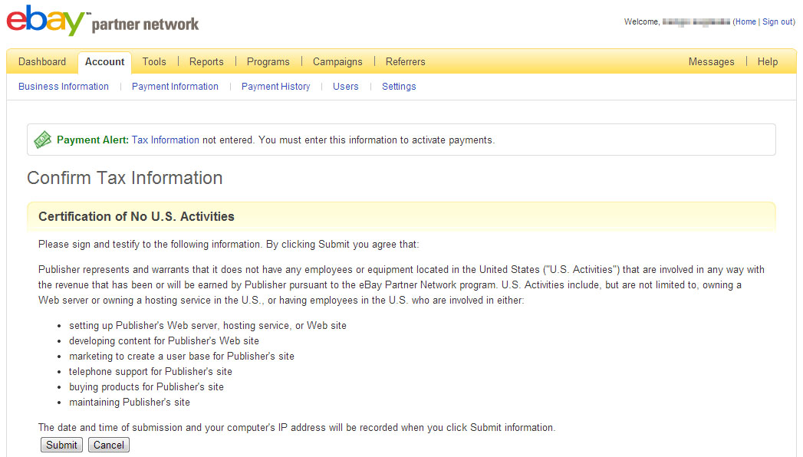The width and height of the screenshot is (803, 457).
Task: Click the Confirm Tax Information heading
Action: point(124,178)
